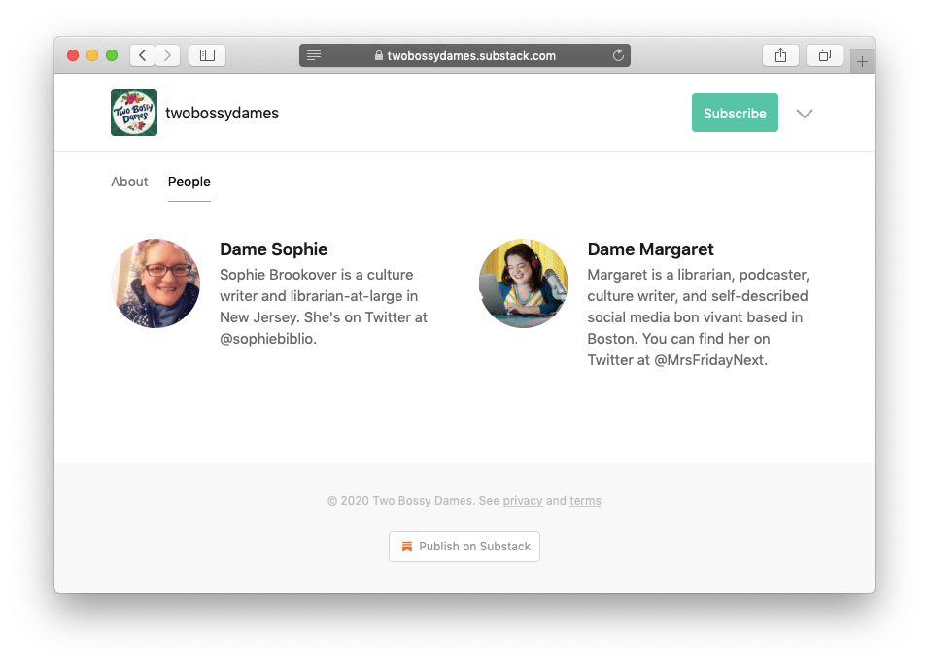The height and width of the screenshot is (665, 929).
Task: Open the privacy link in the footer
Action: [523, 501]
